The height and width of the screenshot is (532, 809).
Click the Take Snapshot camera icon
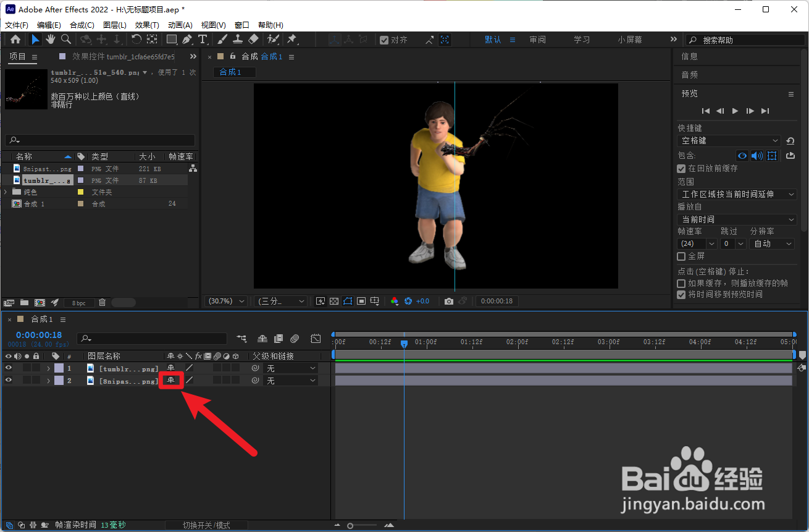click(449, 302)
